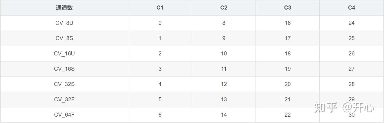The height and width of the screenshot is (123, 384).
Task: Click the CV_8U row label
Action: pos(64,23)
